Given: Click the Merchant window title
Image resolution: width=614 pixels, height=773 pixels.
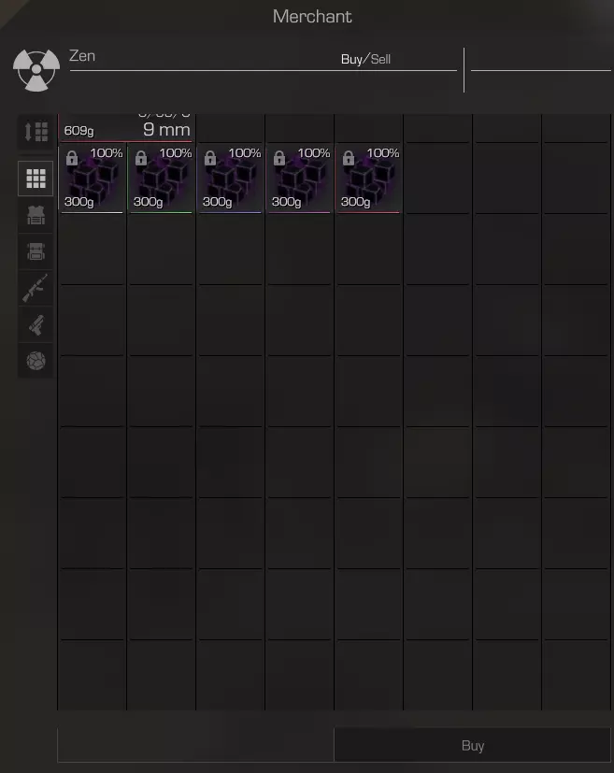Looking at the screenshot, I should coord(312,16).
